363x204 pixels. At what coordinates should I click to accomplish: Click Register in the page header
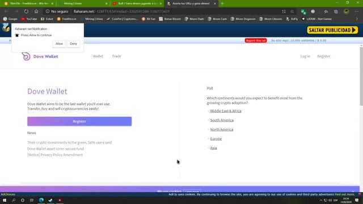[324, 56]
